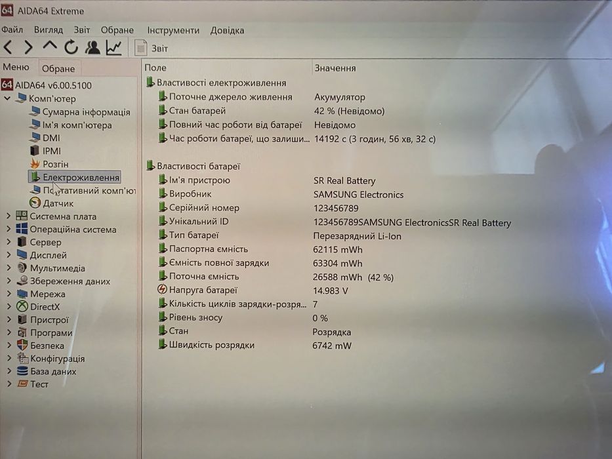This screenshot has width=612, height=459.
Task: Select the Напруга батареї row
Action: pos(253,290)
